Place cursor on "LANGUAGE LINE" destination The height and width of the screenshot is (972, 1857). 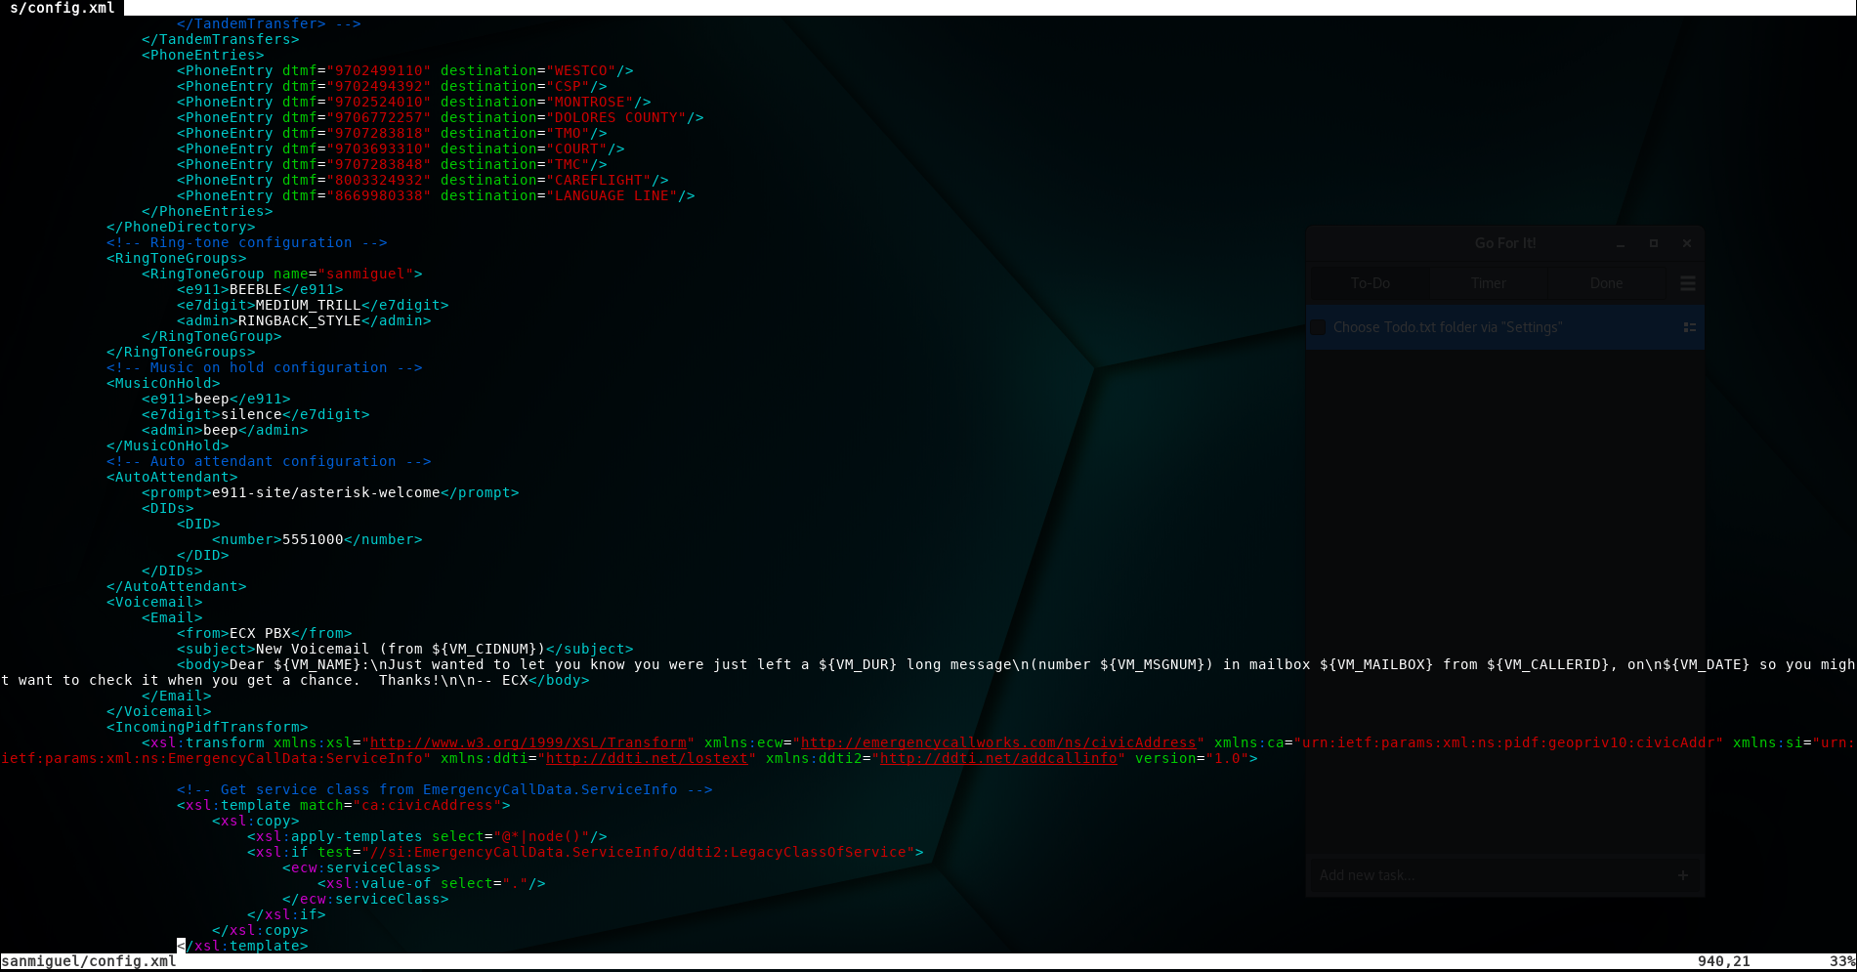point(612,195)
